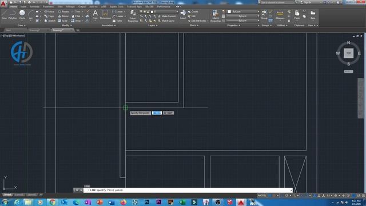Select the Text annotation tool

(x=96, y=14)
